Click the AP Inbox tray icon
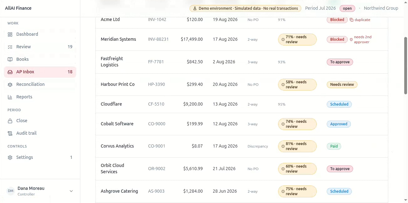Image resolution: width=408 pixels, height=203 pixels. [x=10, y=72]
